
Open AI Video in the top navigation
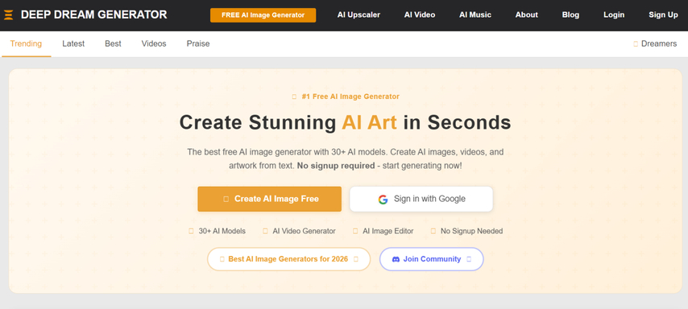[420, 15]
